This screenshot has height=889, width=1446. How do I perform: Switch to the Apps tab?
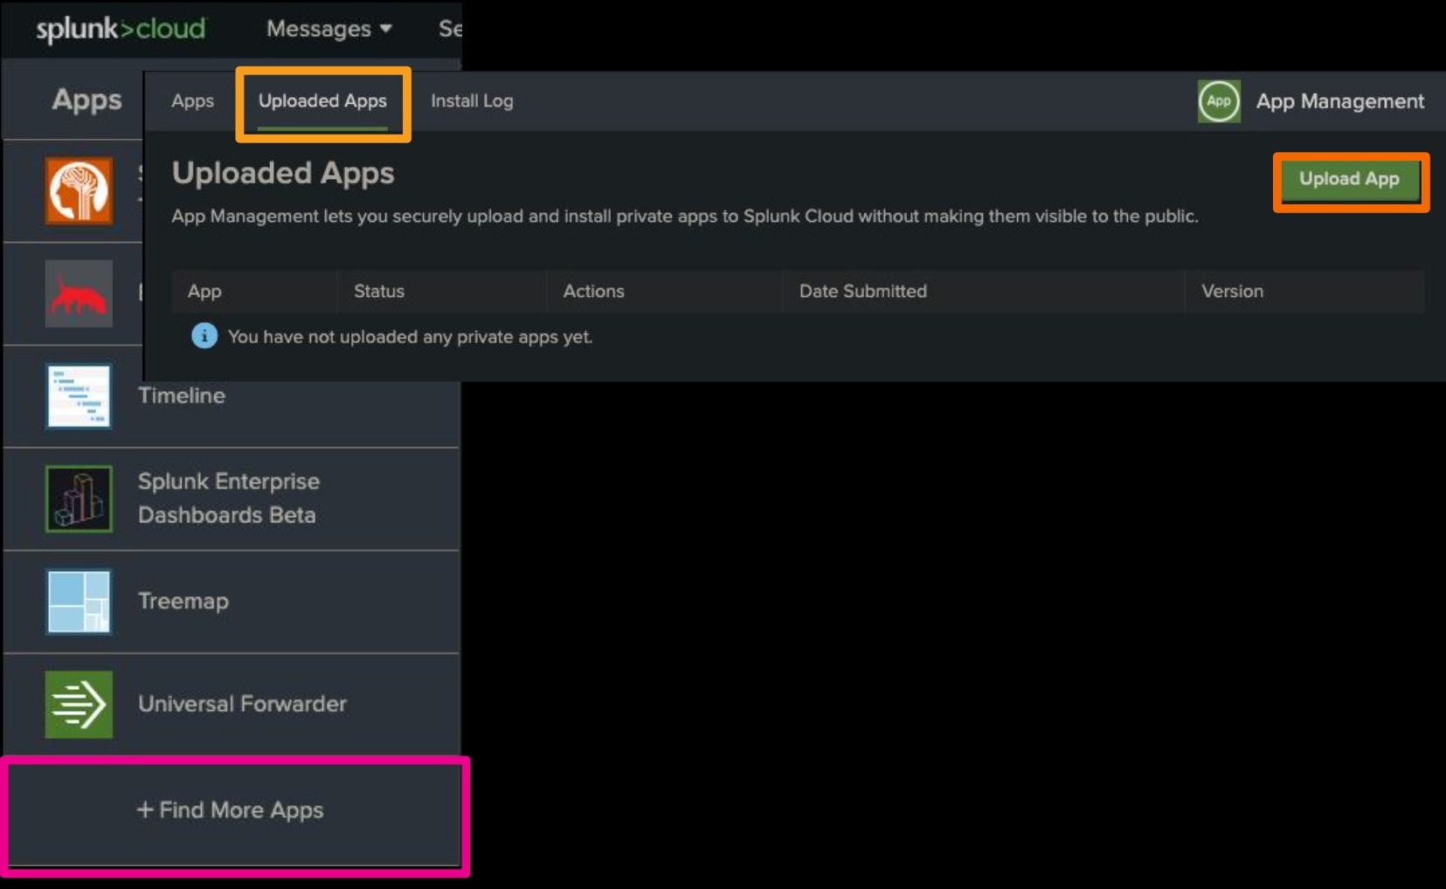coord(192,101)
